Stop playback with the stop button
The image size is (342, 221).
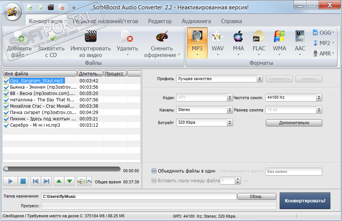pos(23,181)
